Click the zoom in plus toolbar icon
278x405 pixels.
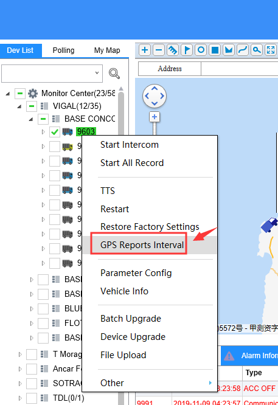[145, 50]
